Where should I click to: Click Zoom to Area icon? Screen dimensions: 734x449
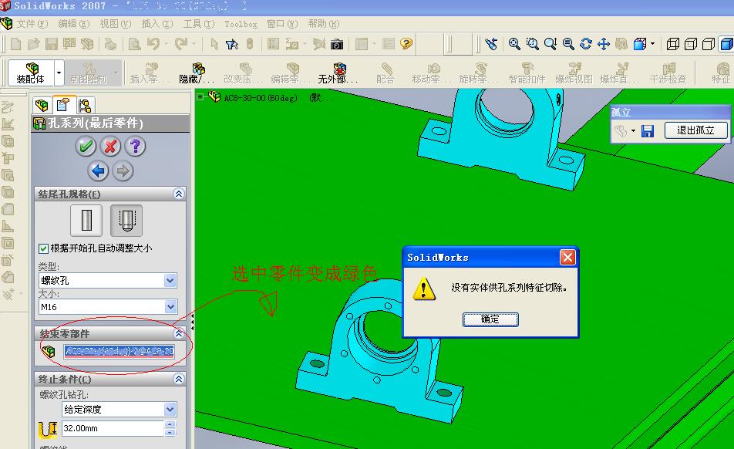tap(532, 44)
